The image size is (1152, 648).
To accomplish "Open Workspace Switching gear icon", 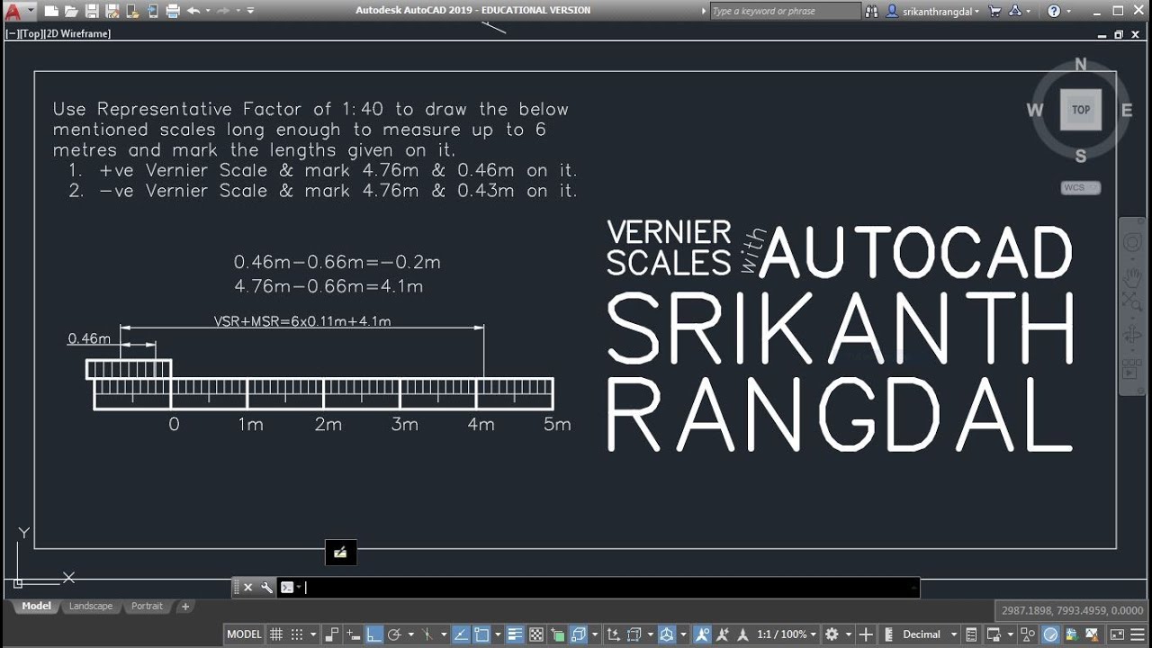I will click(832, 634).
